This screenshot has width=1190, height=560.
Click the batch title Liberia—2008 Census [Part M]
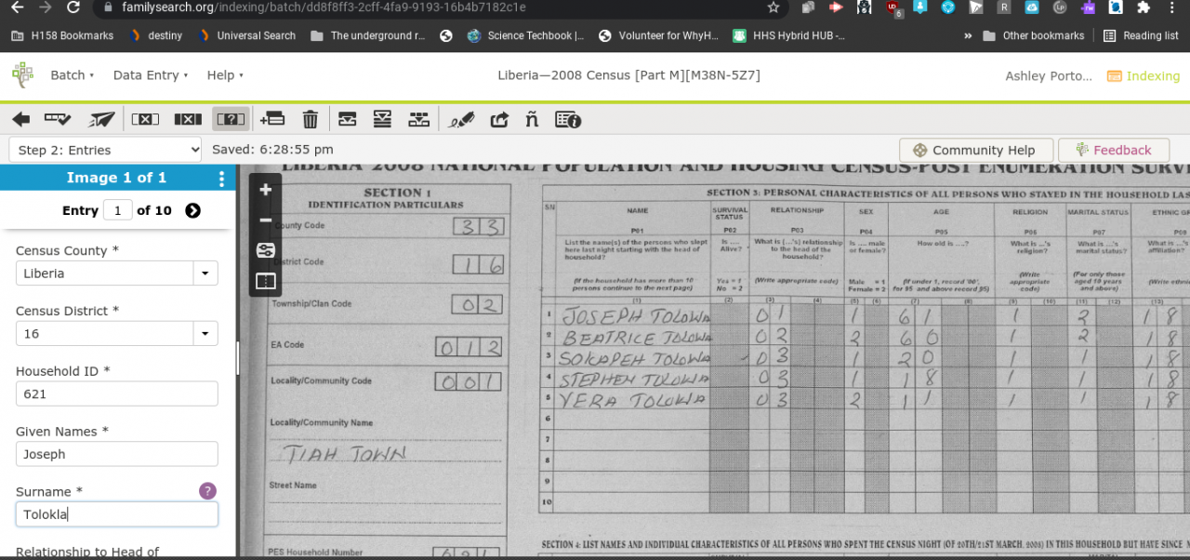click(628, 75)
